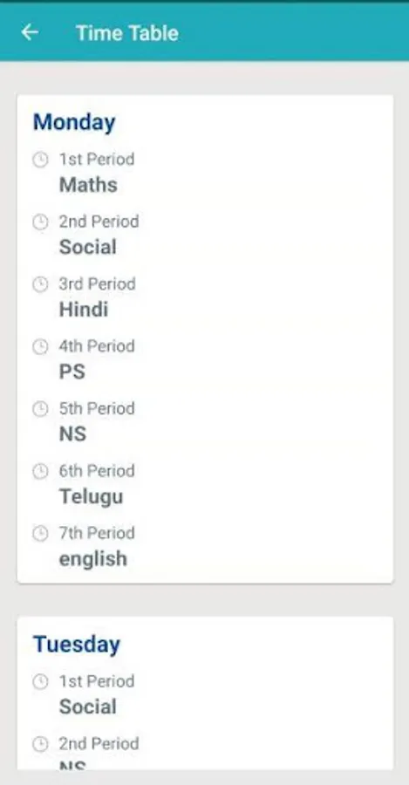This screenshot has height=785, width=409.
Task: Select Maths in Monday's 1st Period
Action: [89, 185]
